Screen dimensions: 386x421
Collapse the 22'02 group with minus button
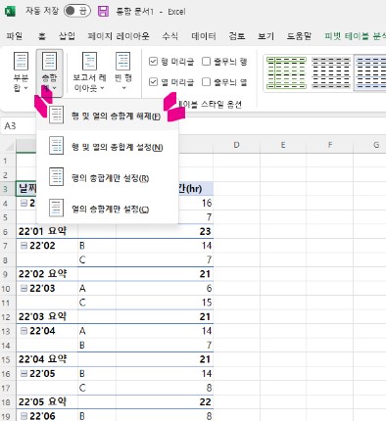[24, 246]
